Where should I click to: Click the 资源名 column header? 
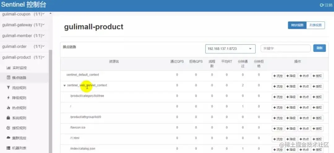tap(114, 61)
